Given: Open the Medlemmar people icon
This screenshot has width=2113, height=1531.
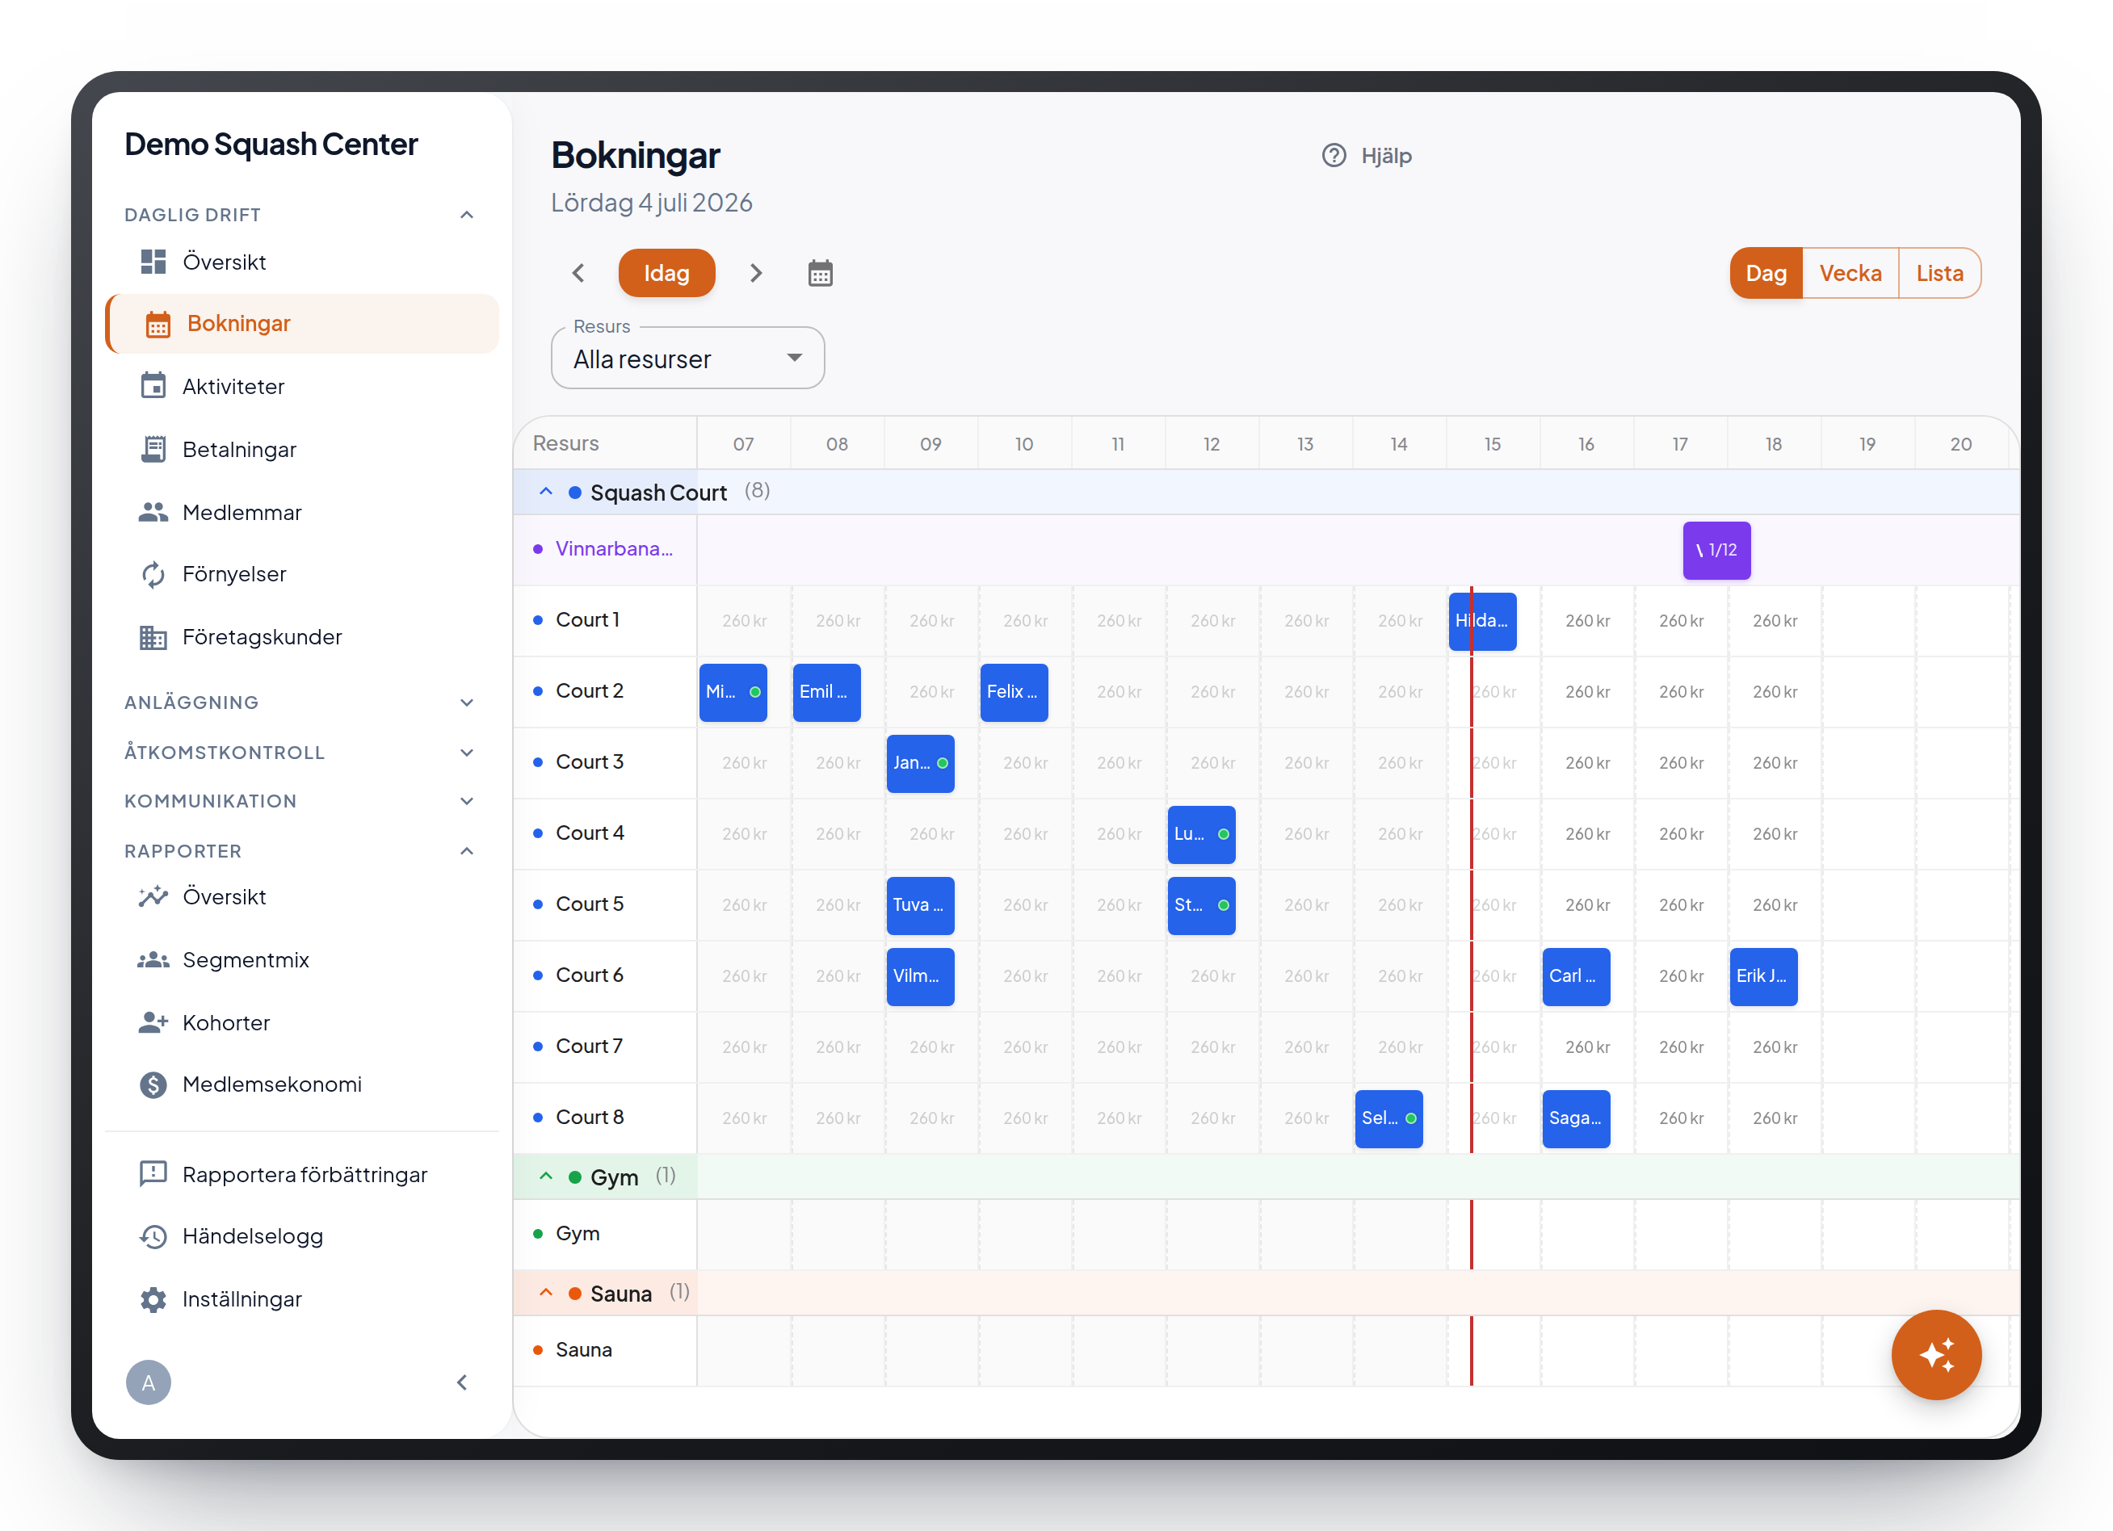Looking at the screenshot, I should 153,512.
